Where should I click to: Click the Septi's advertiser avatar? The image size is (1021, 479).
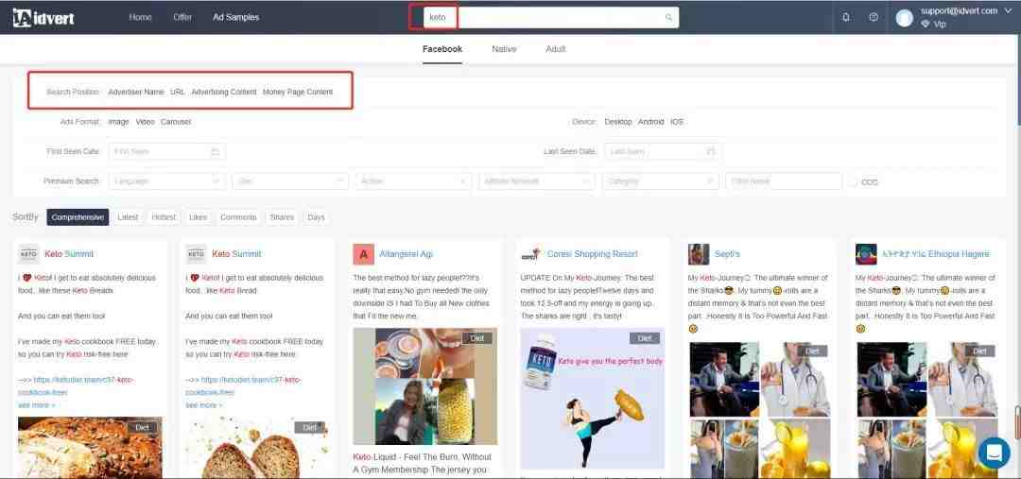point(698,254)
